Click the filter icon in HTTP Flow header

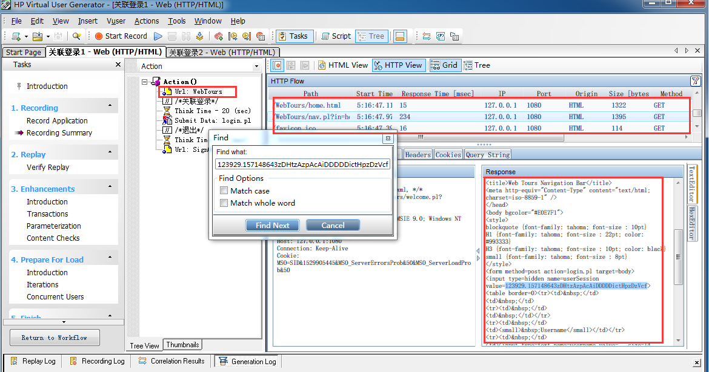point(696,81)
